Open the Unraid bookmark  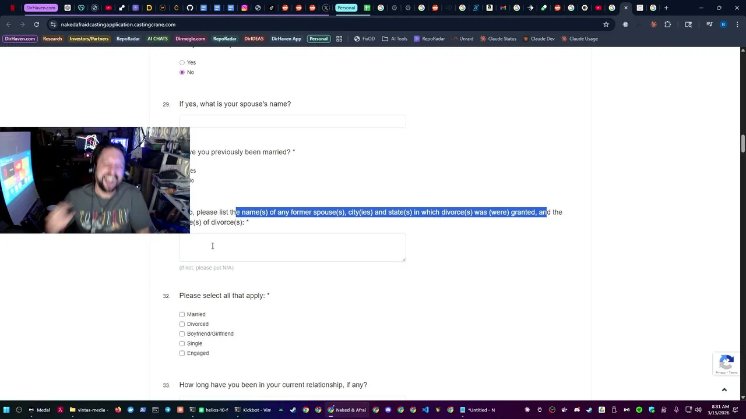(462, 39)
